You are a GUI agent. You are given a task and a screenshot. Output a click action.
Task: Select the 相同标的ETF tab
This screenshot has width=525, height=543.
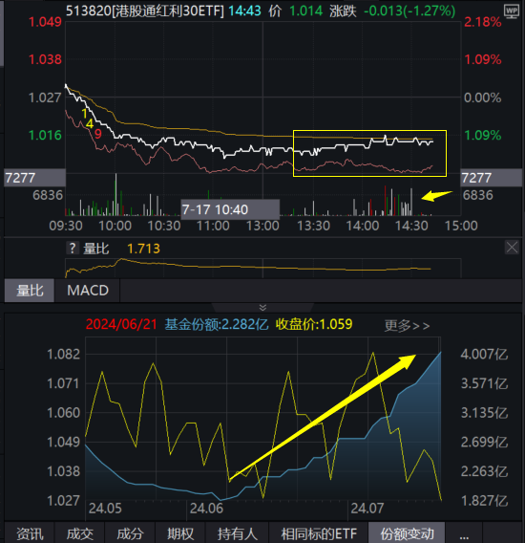(x=319, y=533)
